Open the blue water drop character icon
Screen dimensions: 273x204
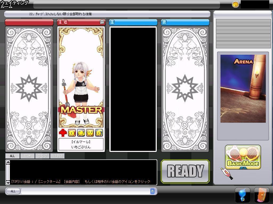pyautogui.click(x=242, y=195)
